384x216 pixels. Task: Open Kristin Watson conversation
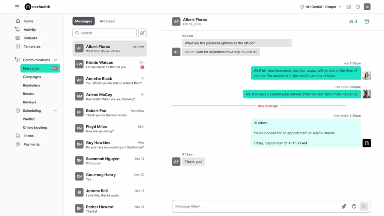[109, 64]
